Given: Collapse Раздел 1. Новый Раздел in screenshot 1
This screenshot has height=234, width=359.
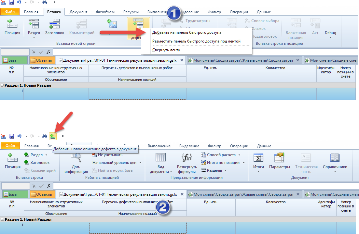Looking at the screenshot, I should coord(2,85).
